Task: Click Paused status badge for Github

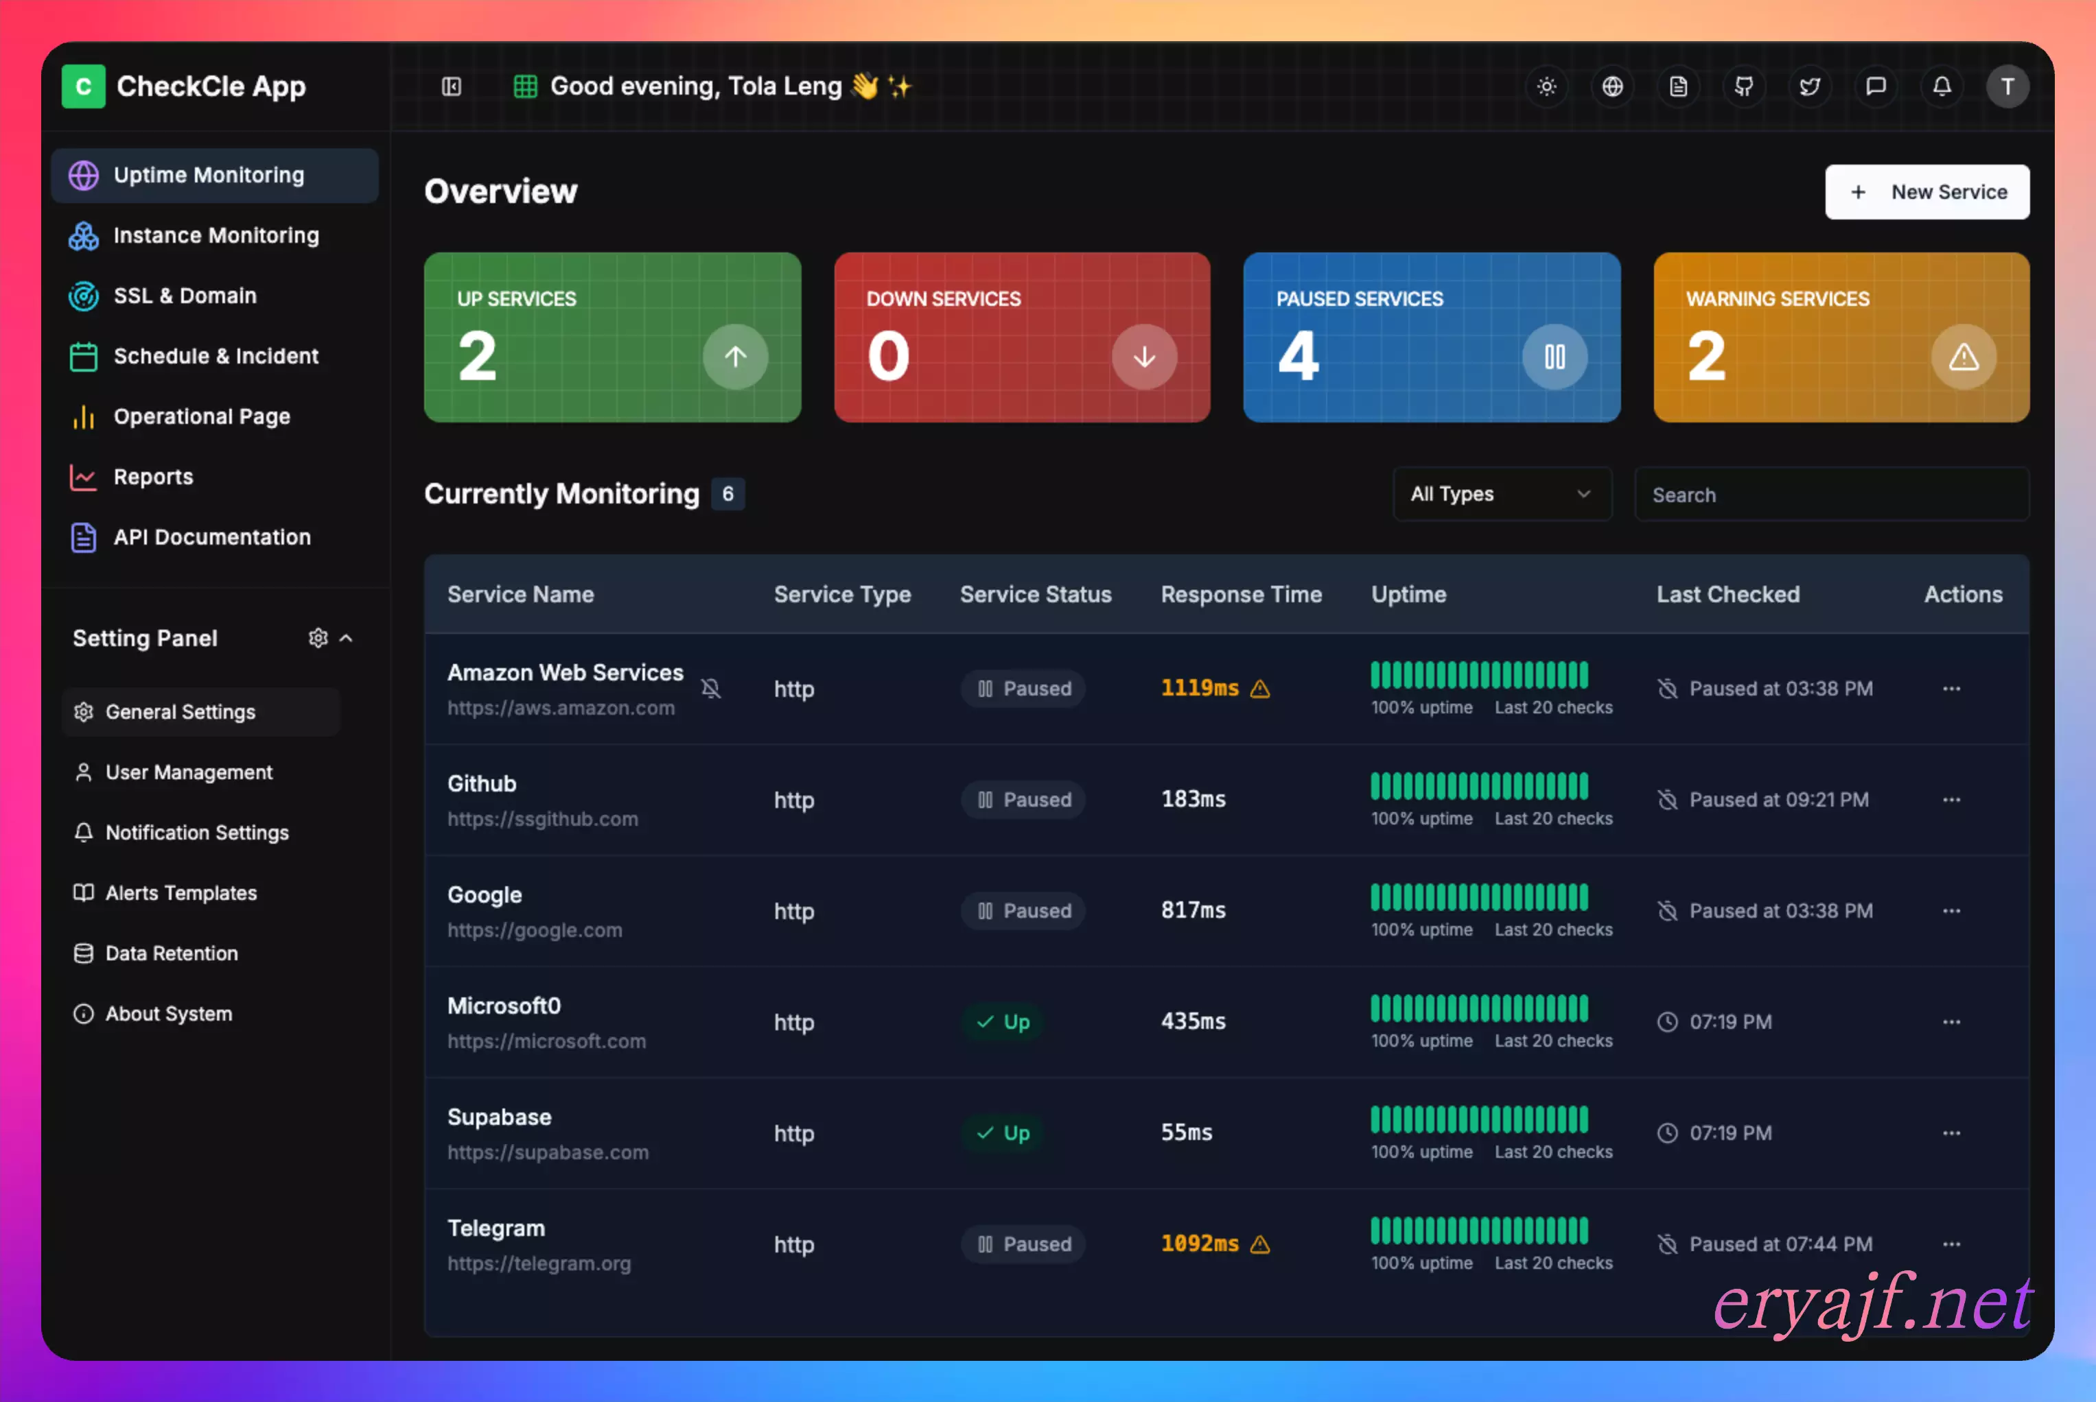Action: pyautogui.click(x=1023, y=799)
